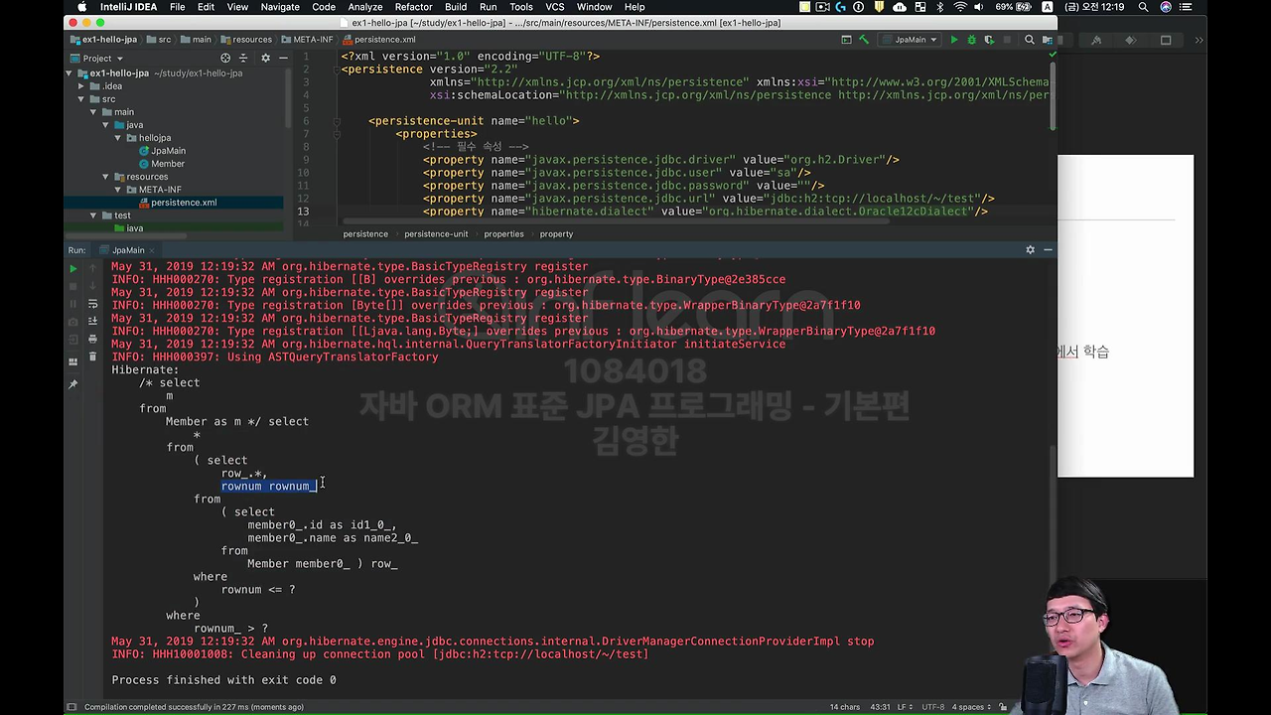Screen dimensions: 1271x715
Task: Collapse the hellojpa package
Action: [118, 138]
